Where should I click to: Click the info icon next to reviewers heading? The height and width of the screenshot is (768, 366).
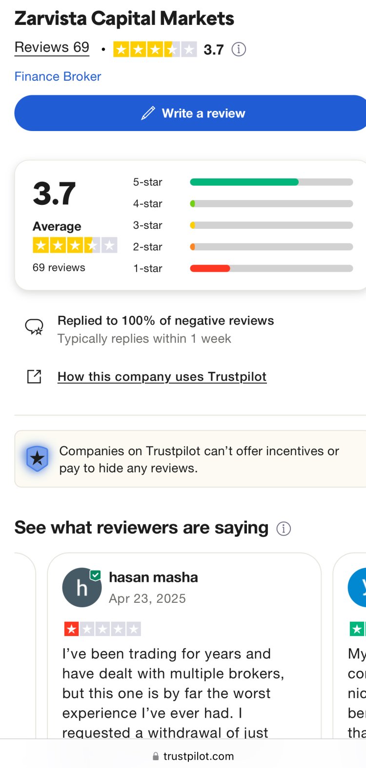click(284, 528)
